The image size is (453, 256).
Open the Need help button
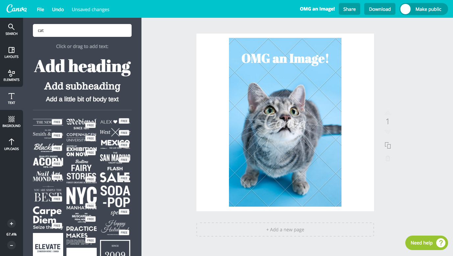click(427, 243)
